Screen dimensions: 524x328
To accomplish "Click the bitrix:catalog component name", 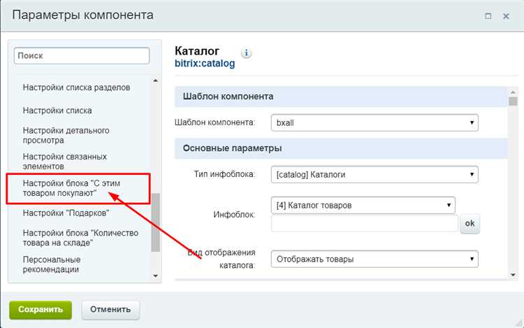I will point(205,64).
